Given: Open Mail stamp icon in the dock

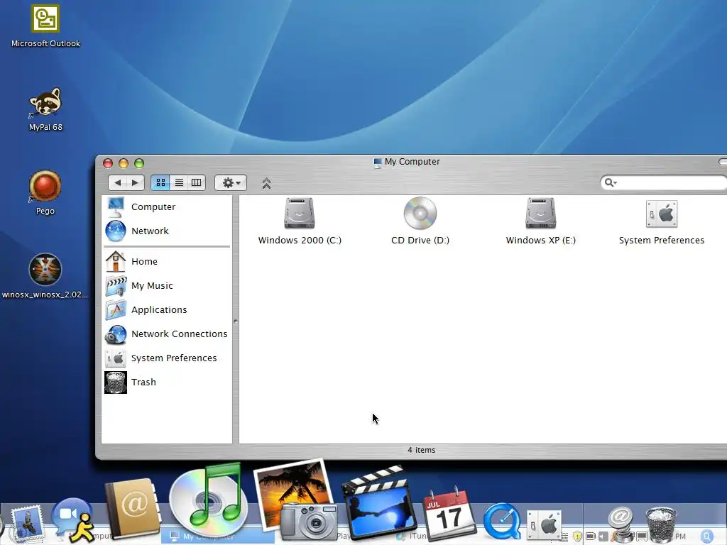Looking at the screenshot, I should coord(27,523).
